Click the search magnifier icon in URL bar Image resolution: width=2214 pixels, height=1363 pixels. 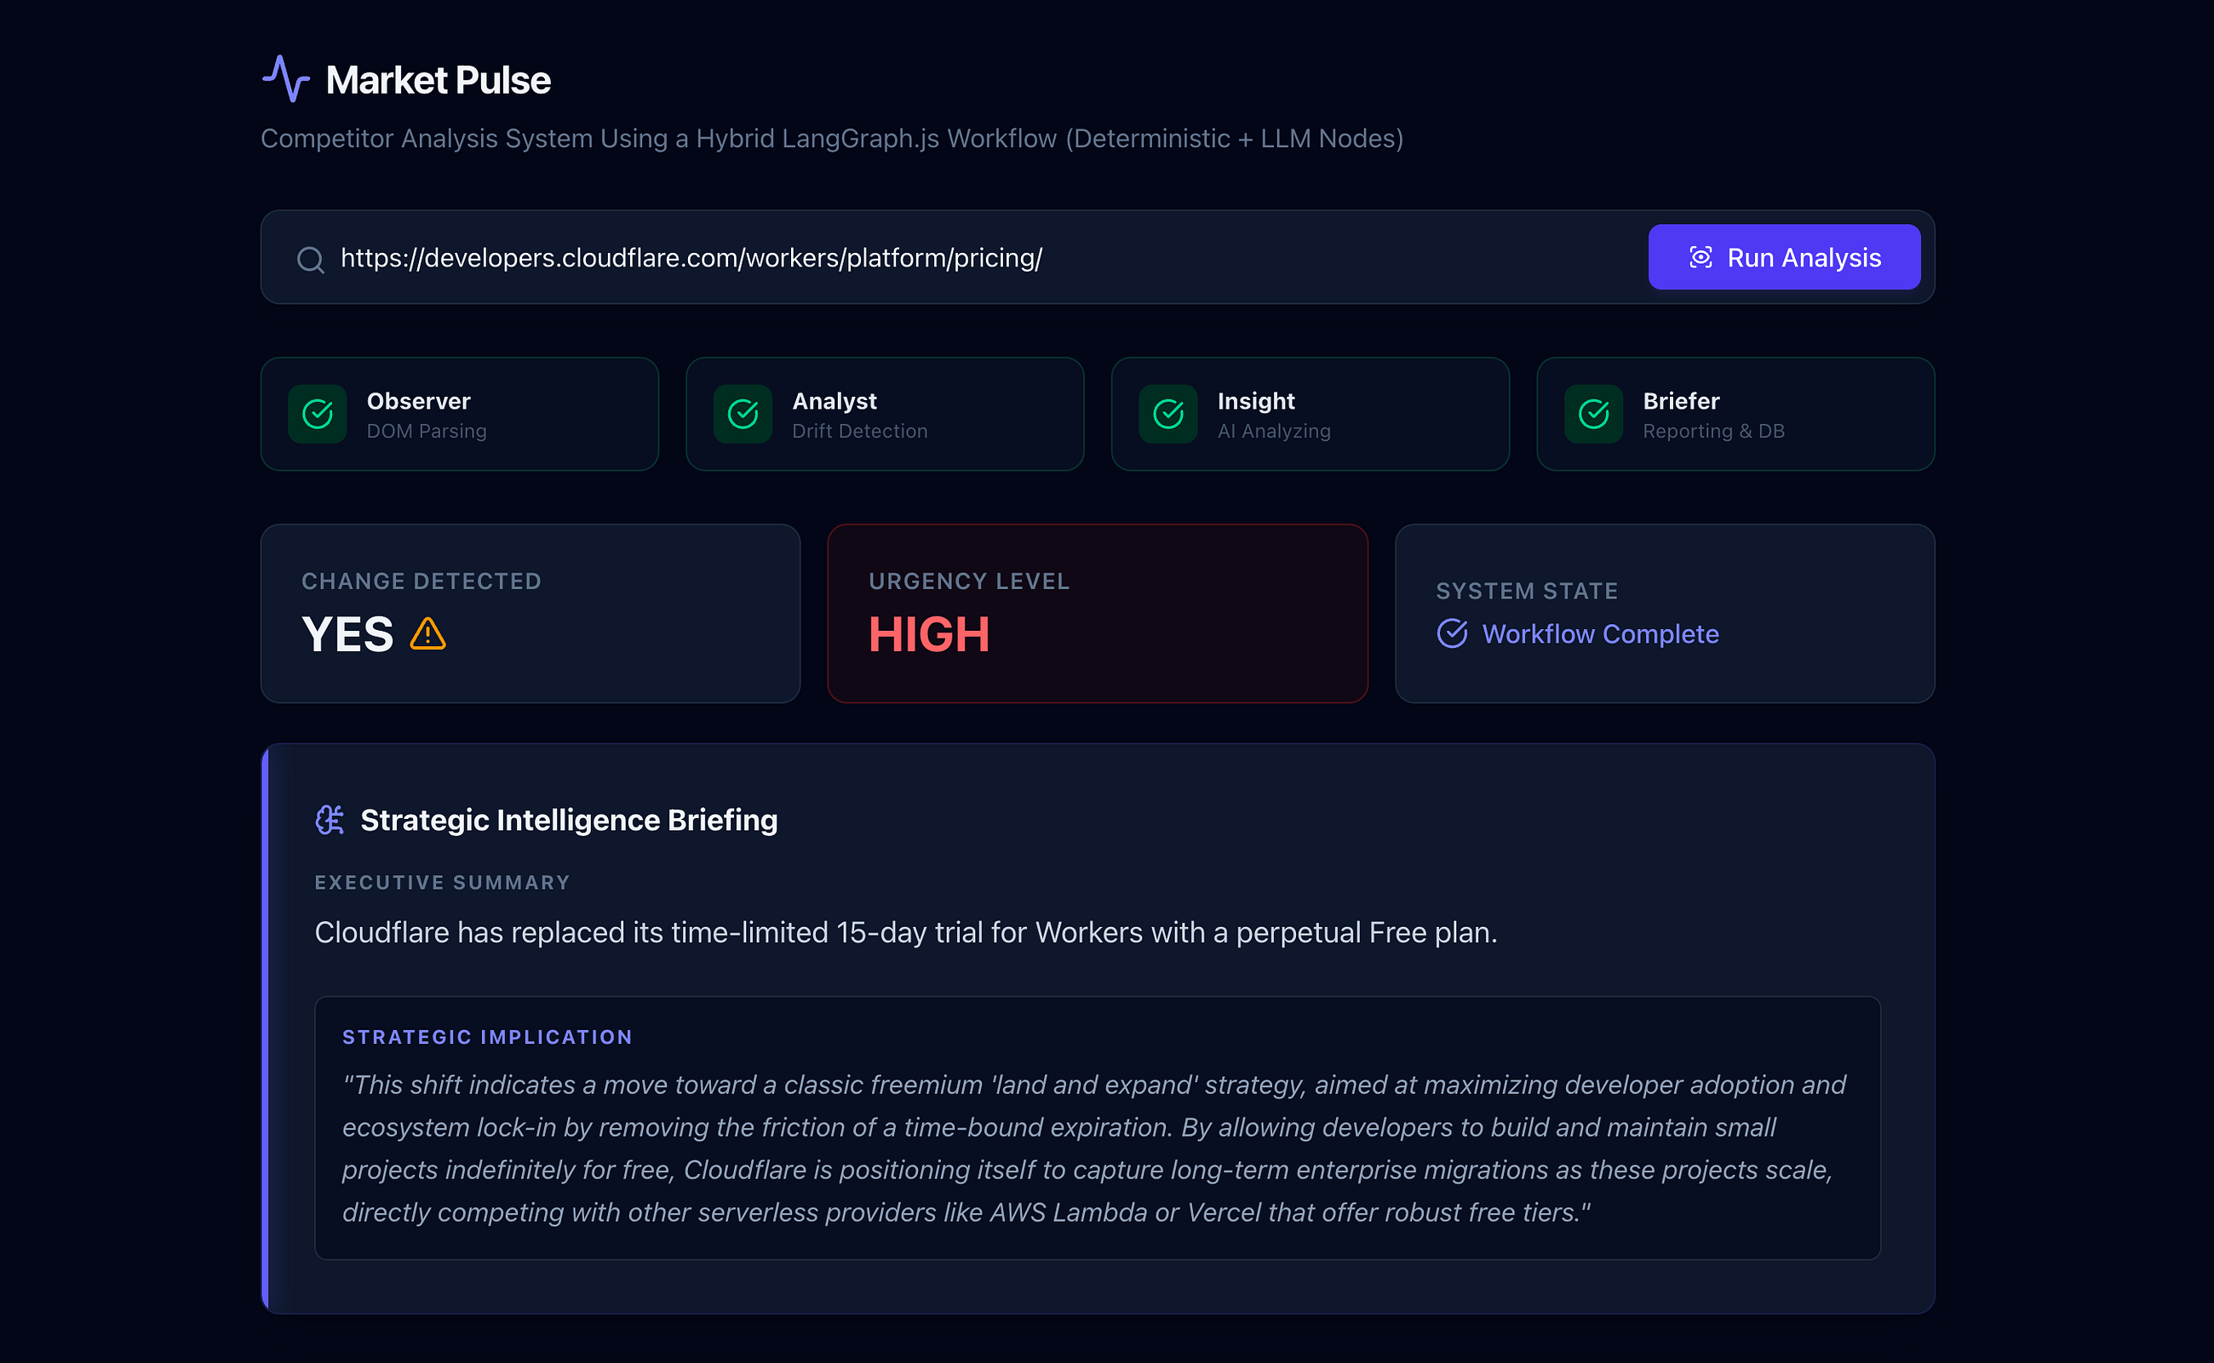pyautogui.click(x=311, y=260)
